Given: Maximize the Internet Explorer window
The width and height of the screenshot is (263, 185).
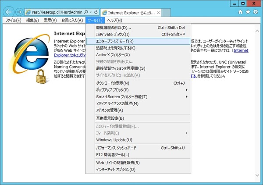Looking at the screenshot, I should tap(243, 4).
